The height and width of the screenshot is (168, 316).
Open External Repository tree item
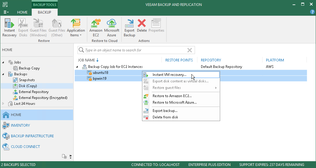(x=34, y=92)
